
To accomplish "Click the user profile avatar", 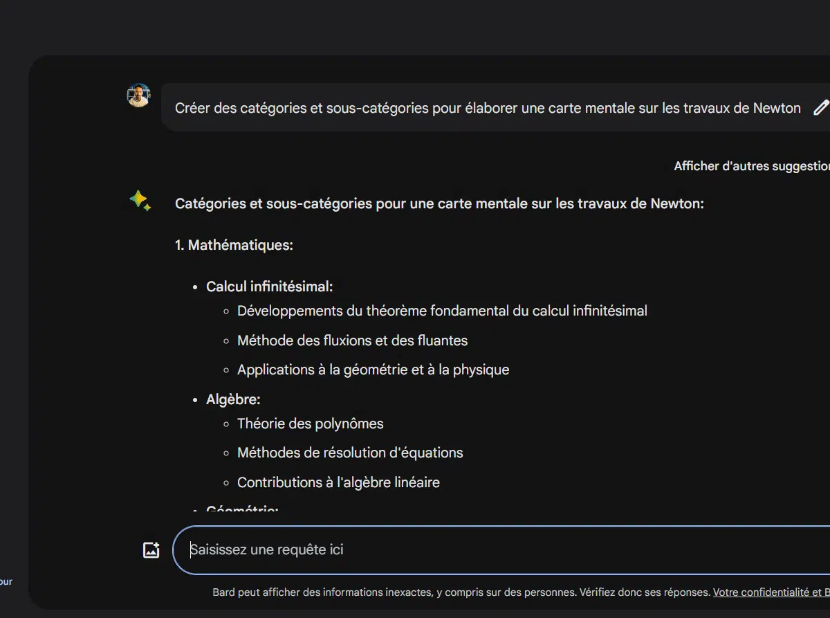I will pyautogui.click(x=138, y=96).
